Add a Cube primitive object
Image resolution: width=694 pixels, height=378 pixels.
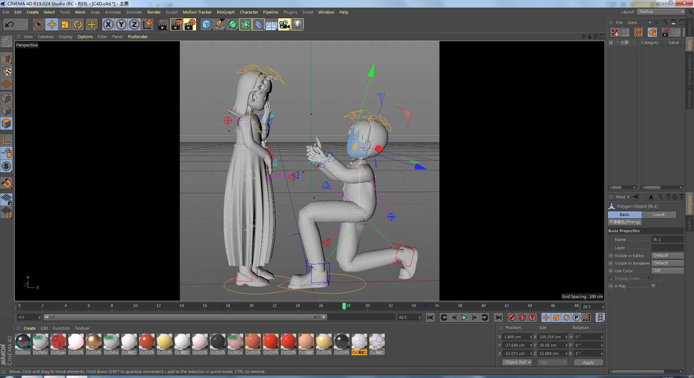click(x=206, y=25)
